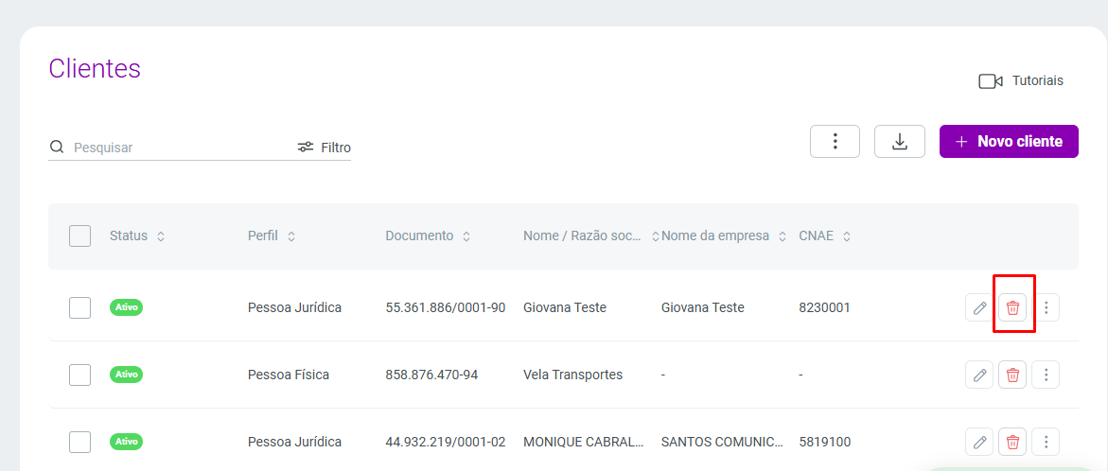Click Ativo badge in Giovana Teste row
Image resolution: width=1108 pixels, height=471 pixels.
pos(127,307)
